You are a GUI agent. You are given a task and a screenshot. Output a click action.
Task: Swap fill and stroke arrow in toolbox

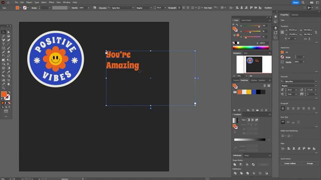pyautogui.click(x=9, y=93)
